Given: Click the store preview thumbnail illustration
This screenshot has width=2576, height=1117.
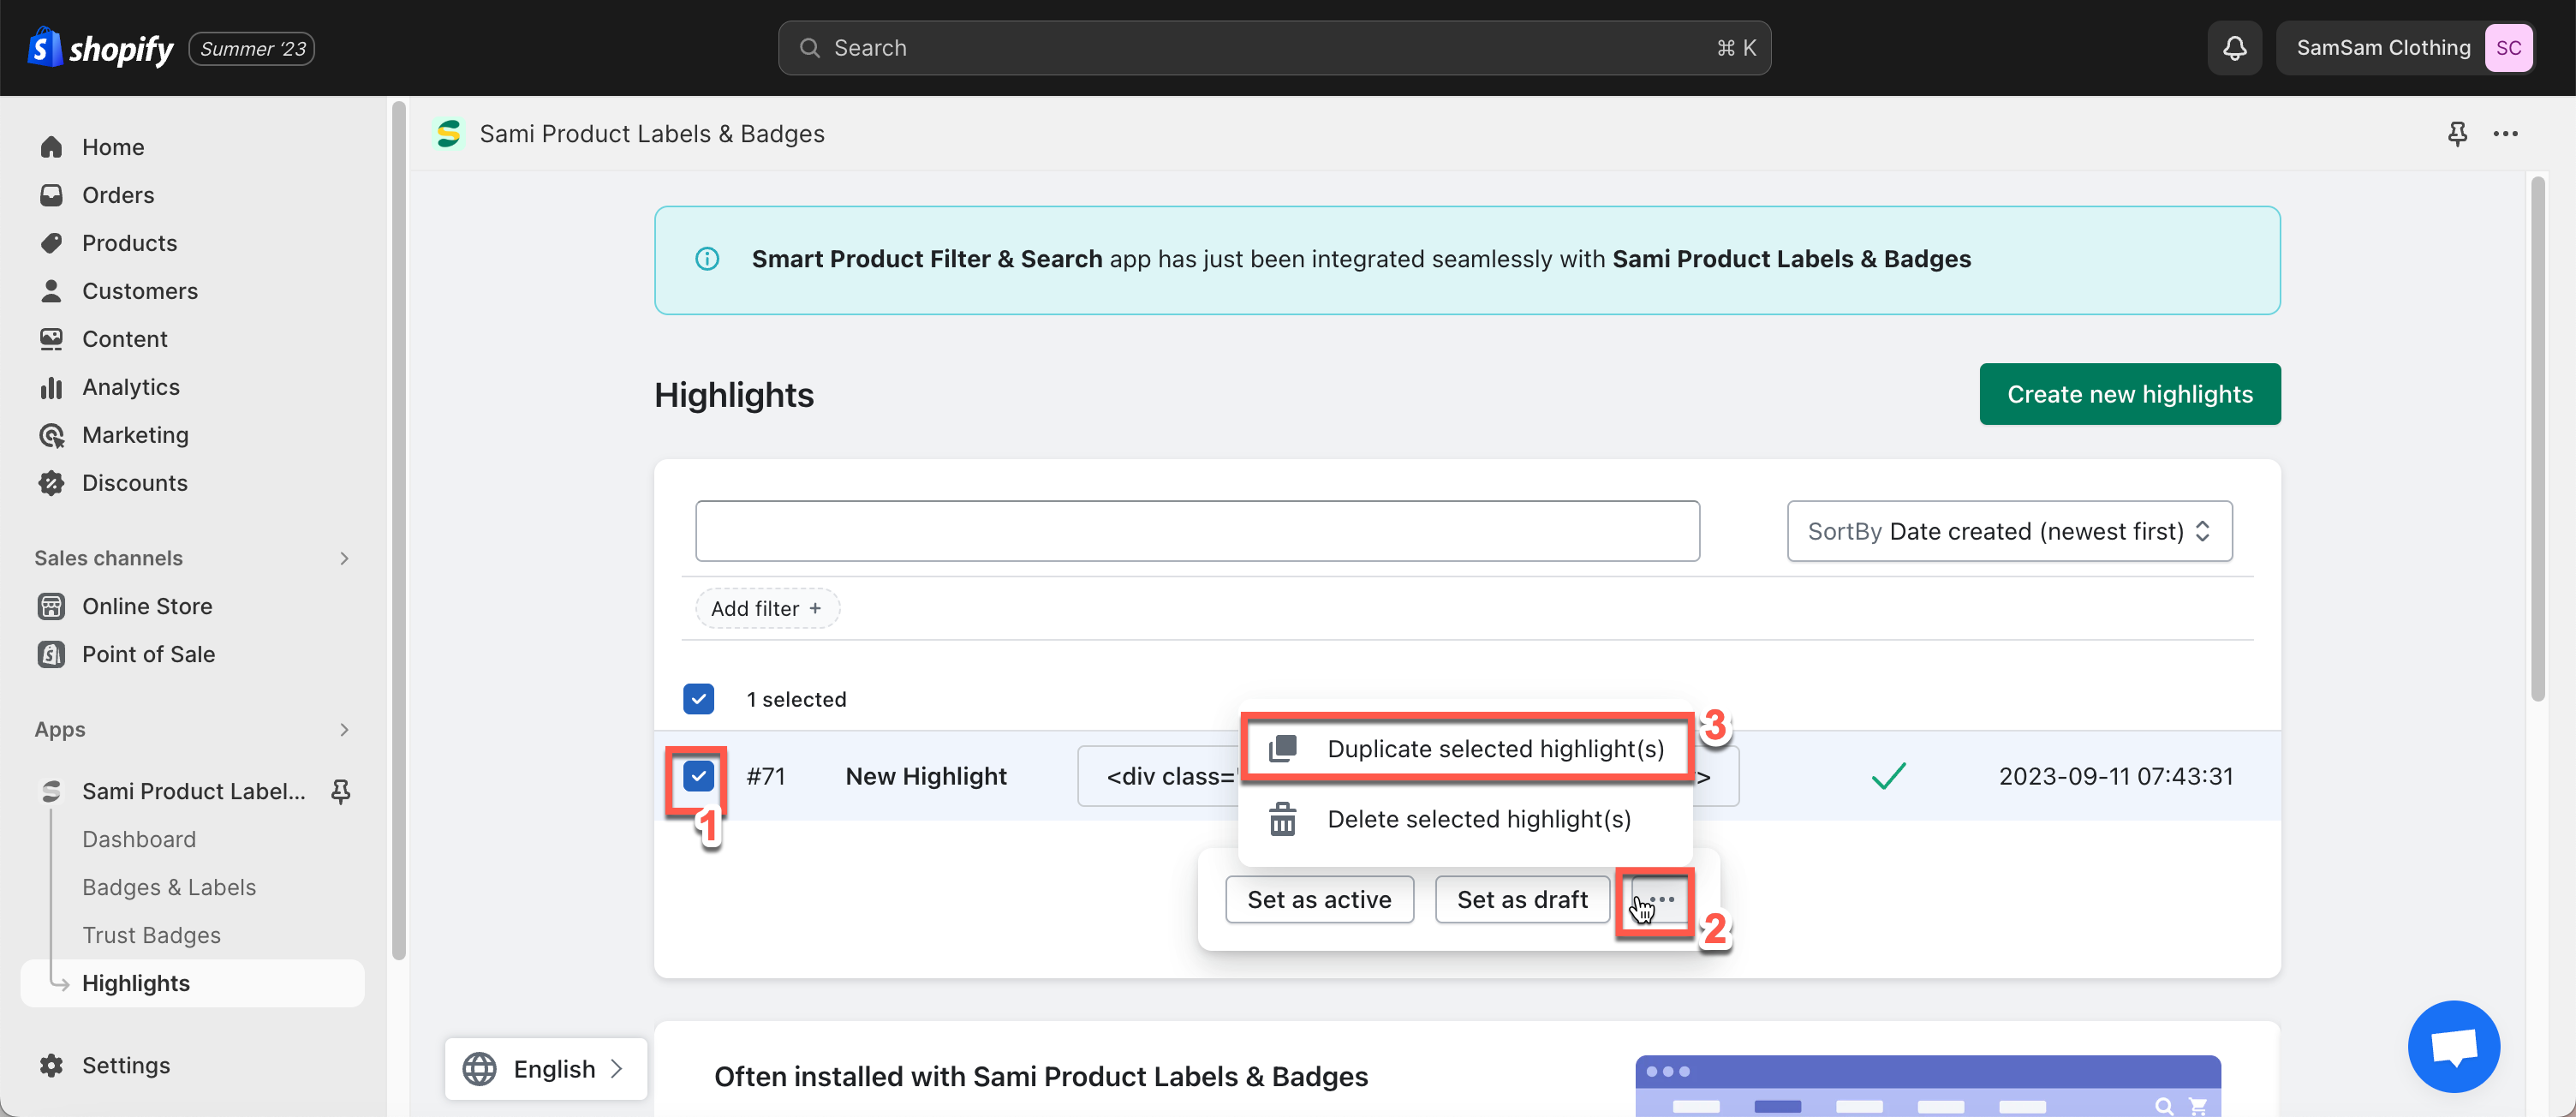Looking at the screenshot, I should pos(1927,1085).
